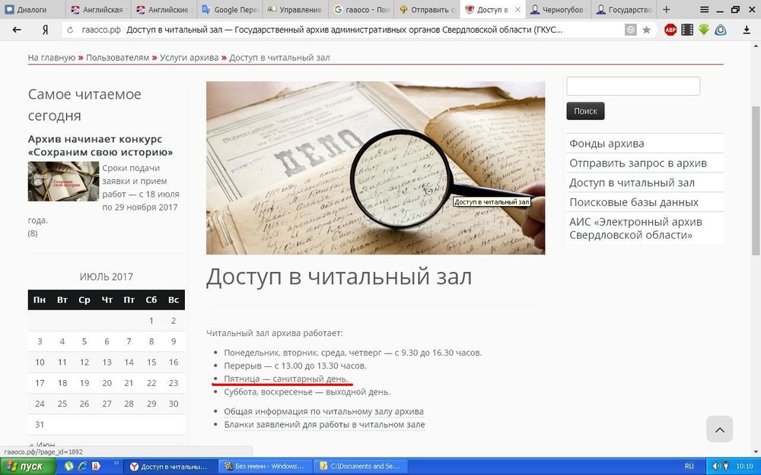
Task: Open the site info globe icon in address bar
Action: pos(630,30)
